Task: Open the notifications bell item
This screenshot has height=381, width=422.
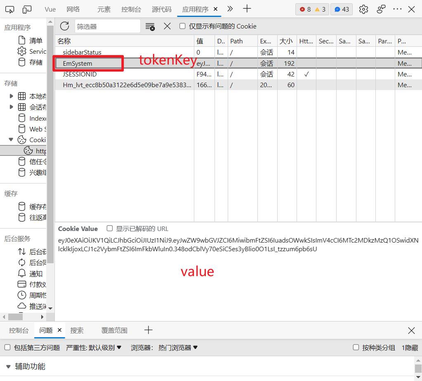Action: click(30, 274)
